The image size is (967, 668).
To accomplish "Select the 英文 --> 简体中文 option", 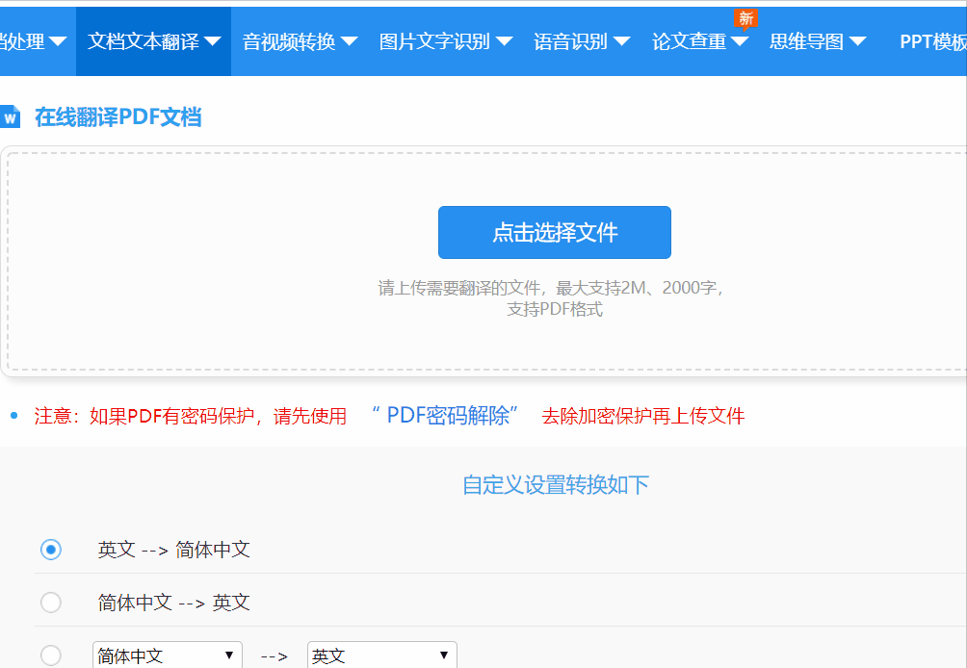I will click(50, 550).
